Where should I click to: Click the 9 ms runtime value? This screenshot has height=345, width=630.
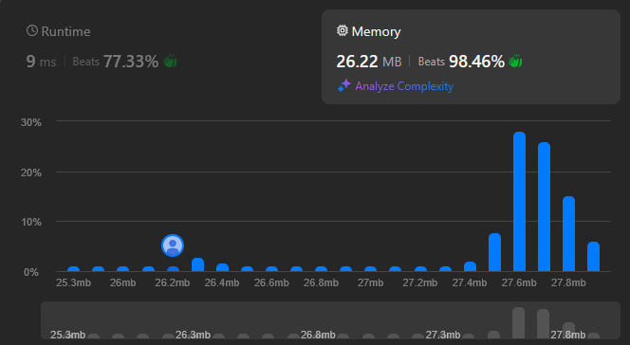pyautogui.click(x=41, y=62)
